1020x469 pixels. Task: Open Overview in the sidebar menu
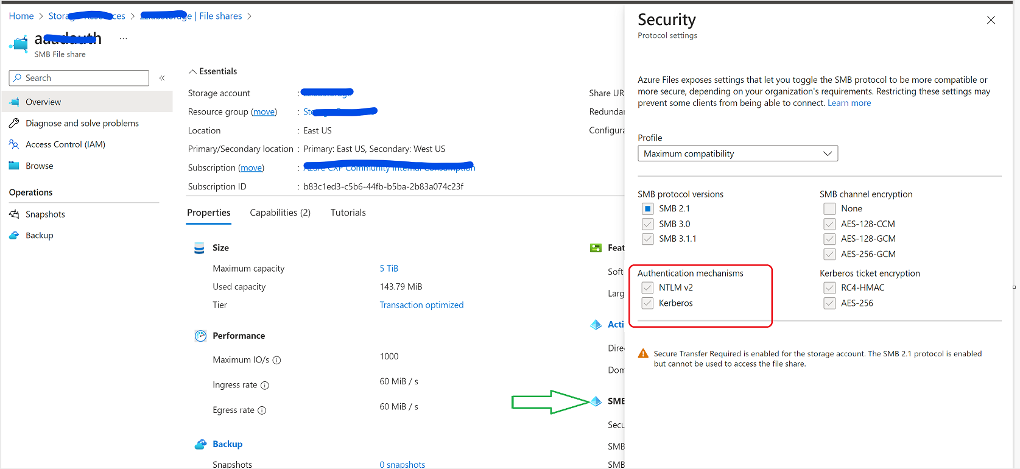[88, 102]
